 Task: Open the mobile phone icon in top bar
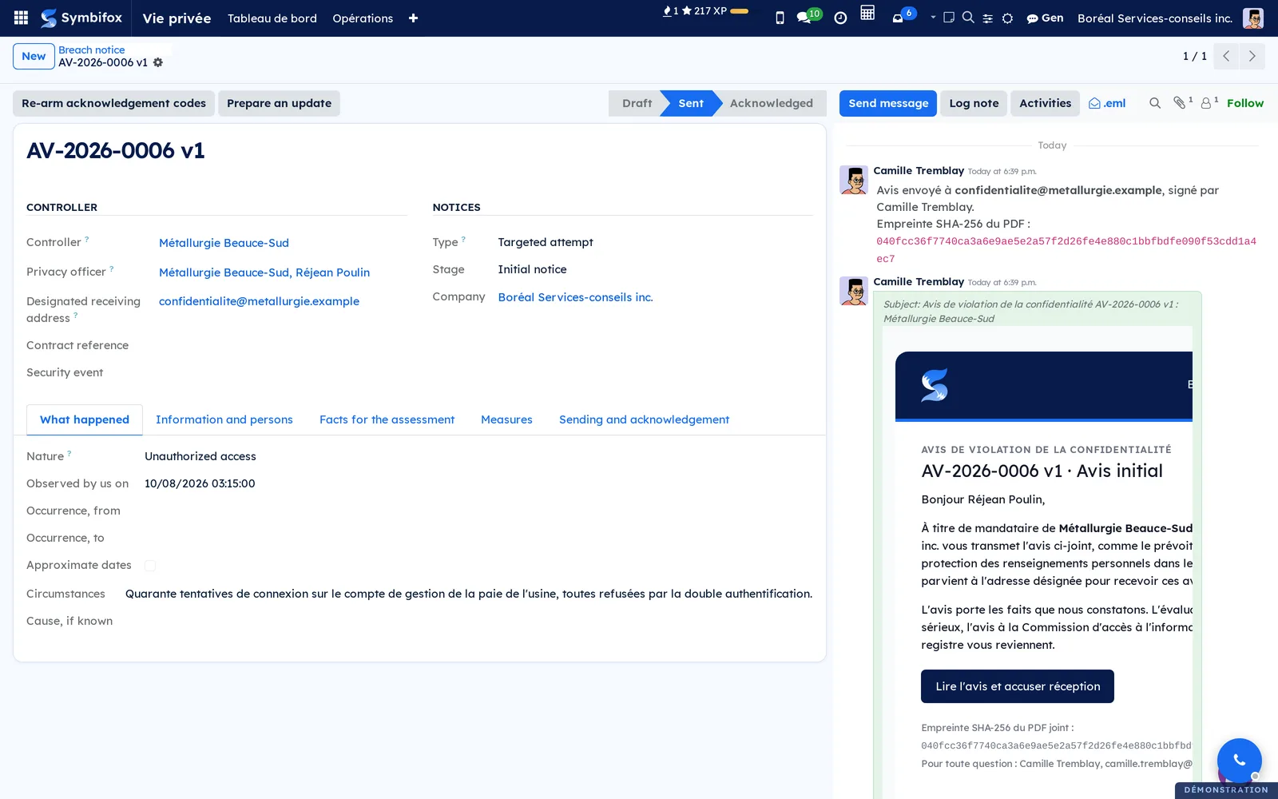click(780, 18)
